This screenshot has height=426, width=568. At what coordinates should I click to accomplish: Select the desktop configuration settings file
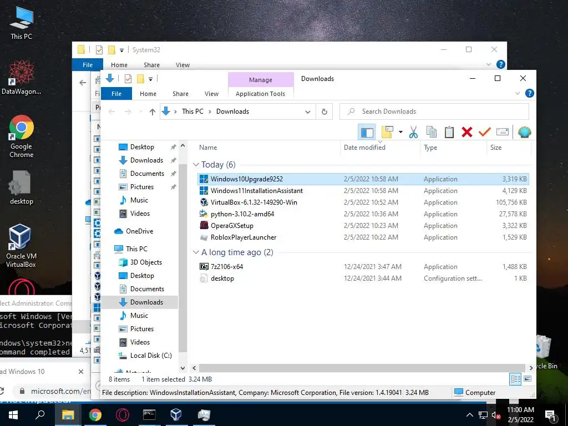[x=363, y=278]
